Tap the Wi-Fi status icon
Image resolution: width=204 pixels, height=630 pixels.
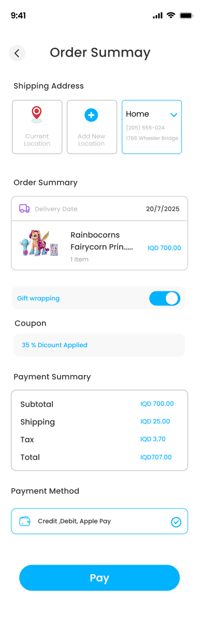170,16
